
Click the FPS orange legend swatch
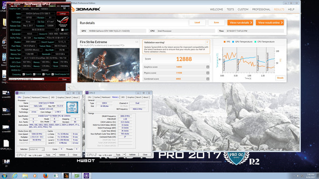point(224,42)
